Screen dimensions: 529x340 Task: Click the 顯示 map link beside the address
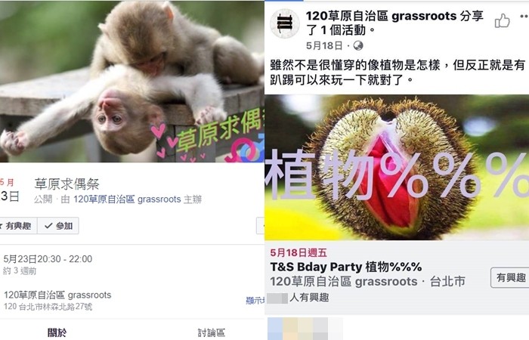pos(255,301)
